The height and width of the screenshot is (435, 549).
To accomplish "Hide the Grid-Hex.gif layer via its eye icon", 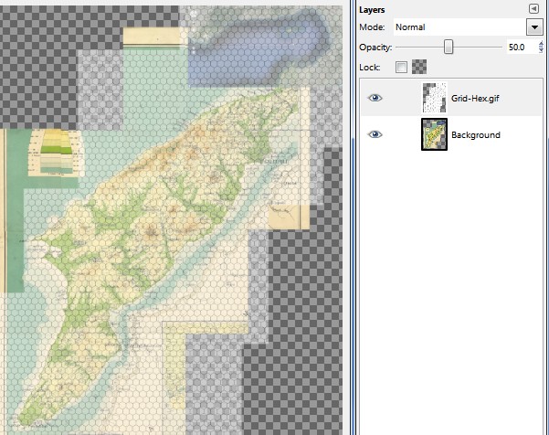I will pyautogui.click(x=375, y=98).
